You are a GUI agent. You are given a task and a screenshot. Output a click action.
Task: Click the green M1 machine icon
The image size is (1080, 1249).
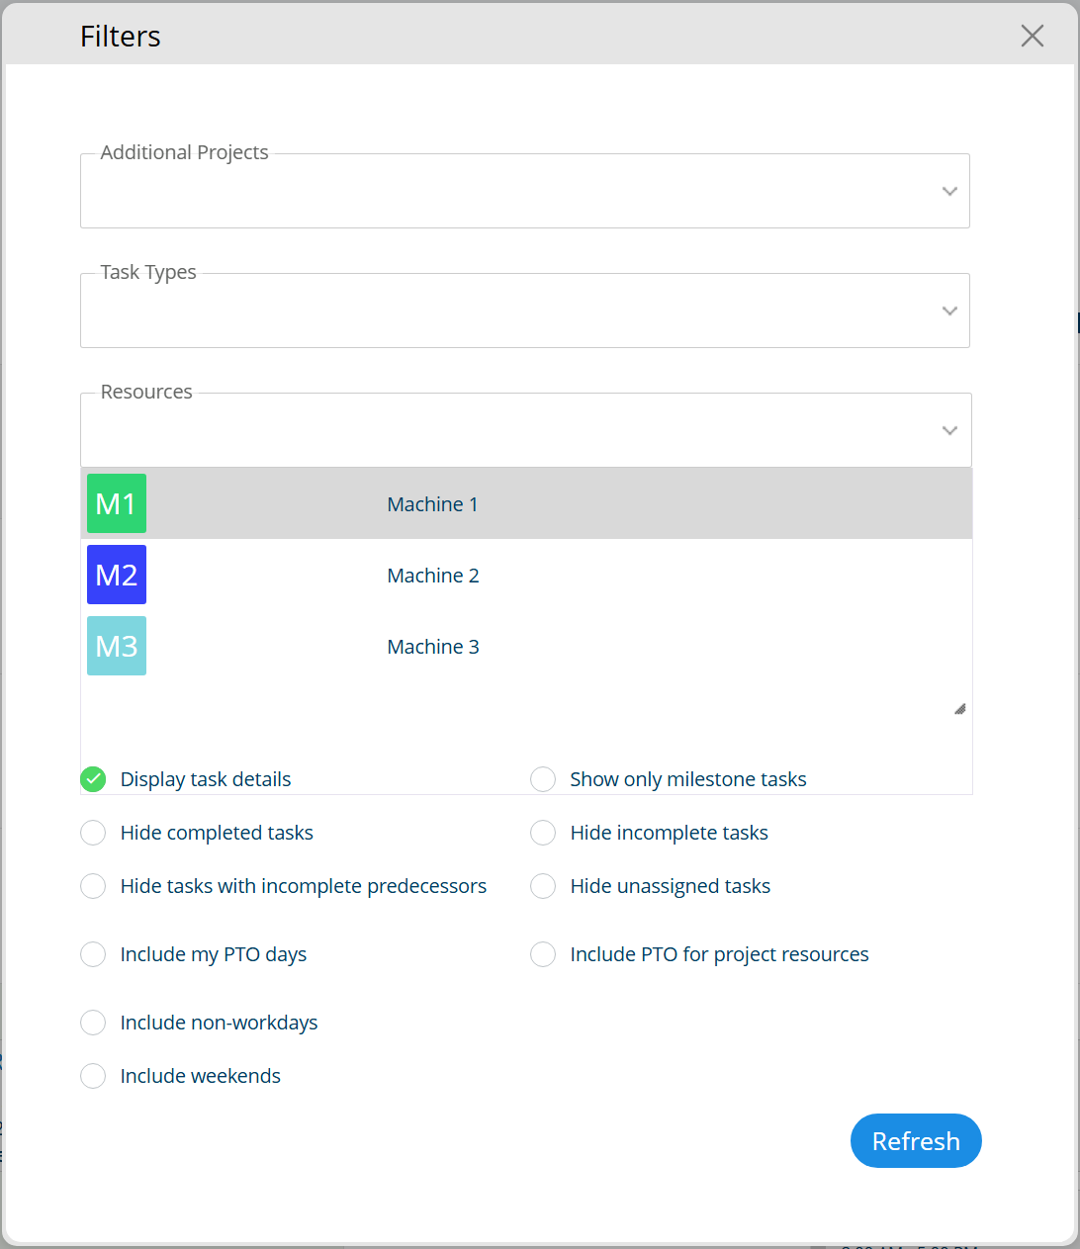pos(117,503)
